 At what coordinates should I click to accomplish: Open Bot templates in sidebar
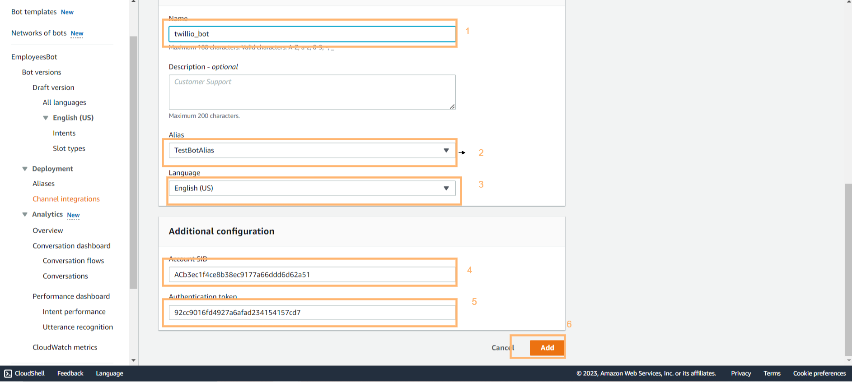pyautogui.click(x=34, y=12)
